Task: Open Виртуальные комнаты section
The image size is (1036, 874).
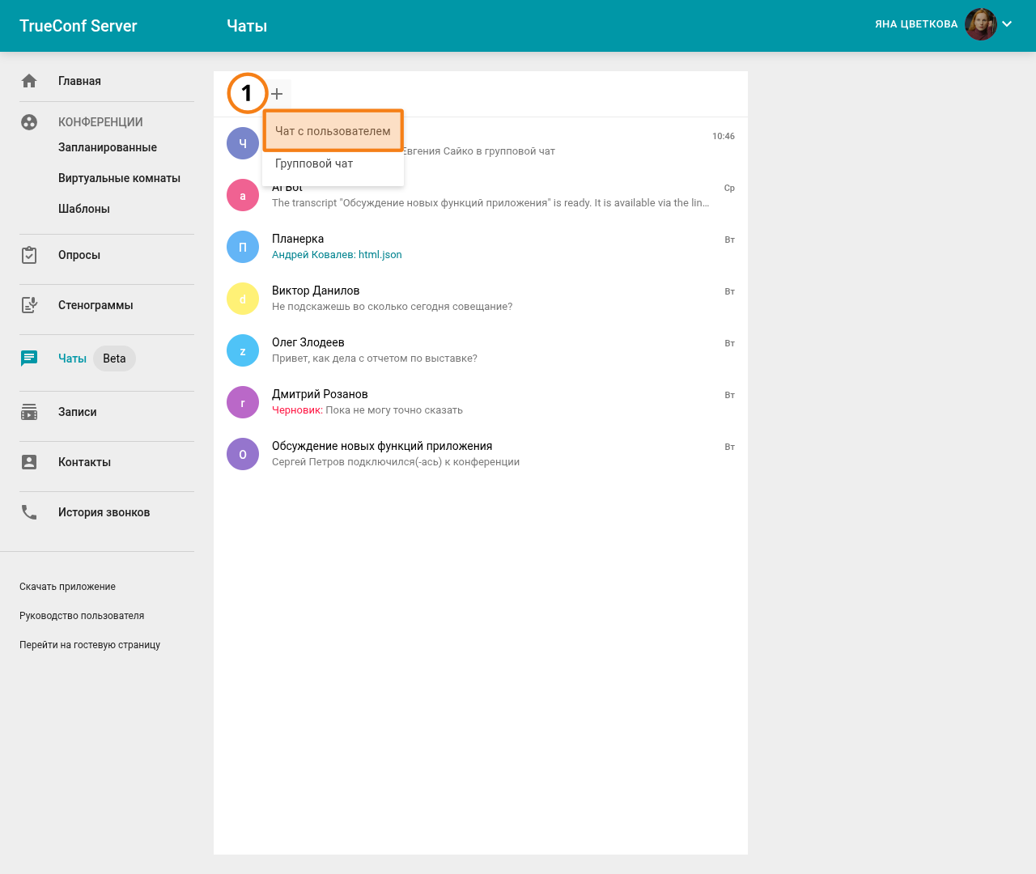Action: (119, 178)
